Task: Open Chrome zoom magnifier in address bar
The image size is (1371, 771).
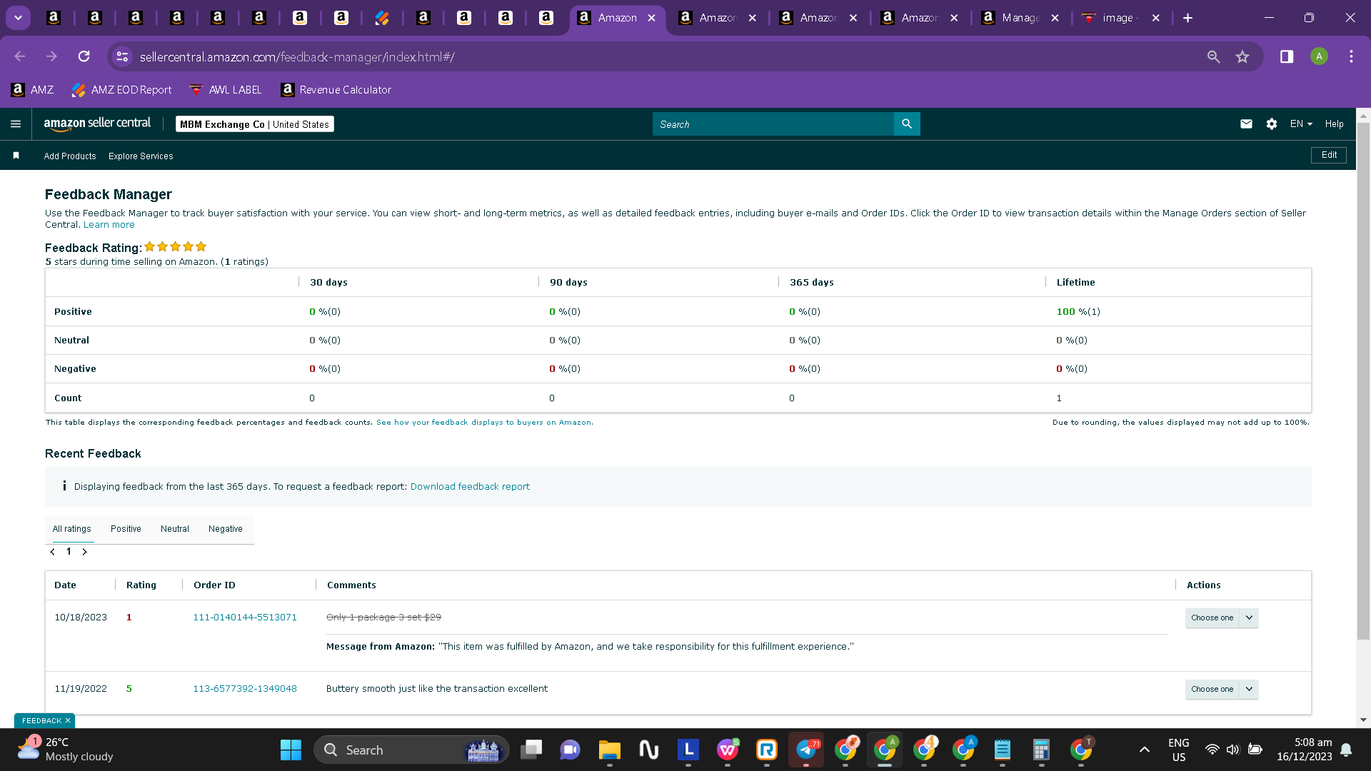Action: point(1213,56)
